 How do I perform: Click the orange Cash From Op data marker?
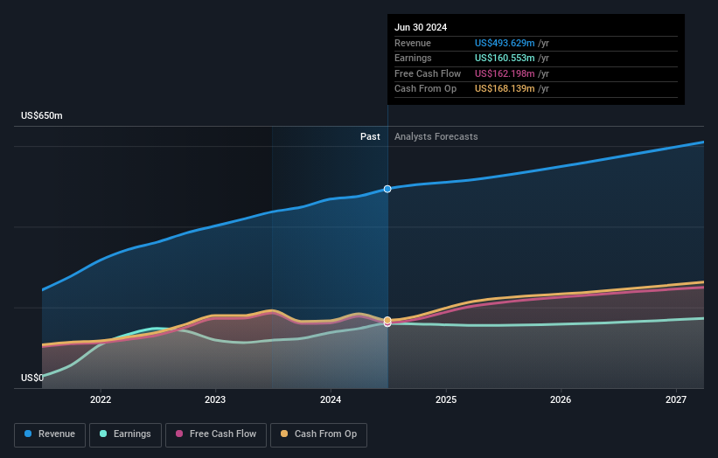coord(387,320)
